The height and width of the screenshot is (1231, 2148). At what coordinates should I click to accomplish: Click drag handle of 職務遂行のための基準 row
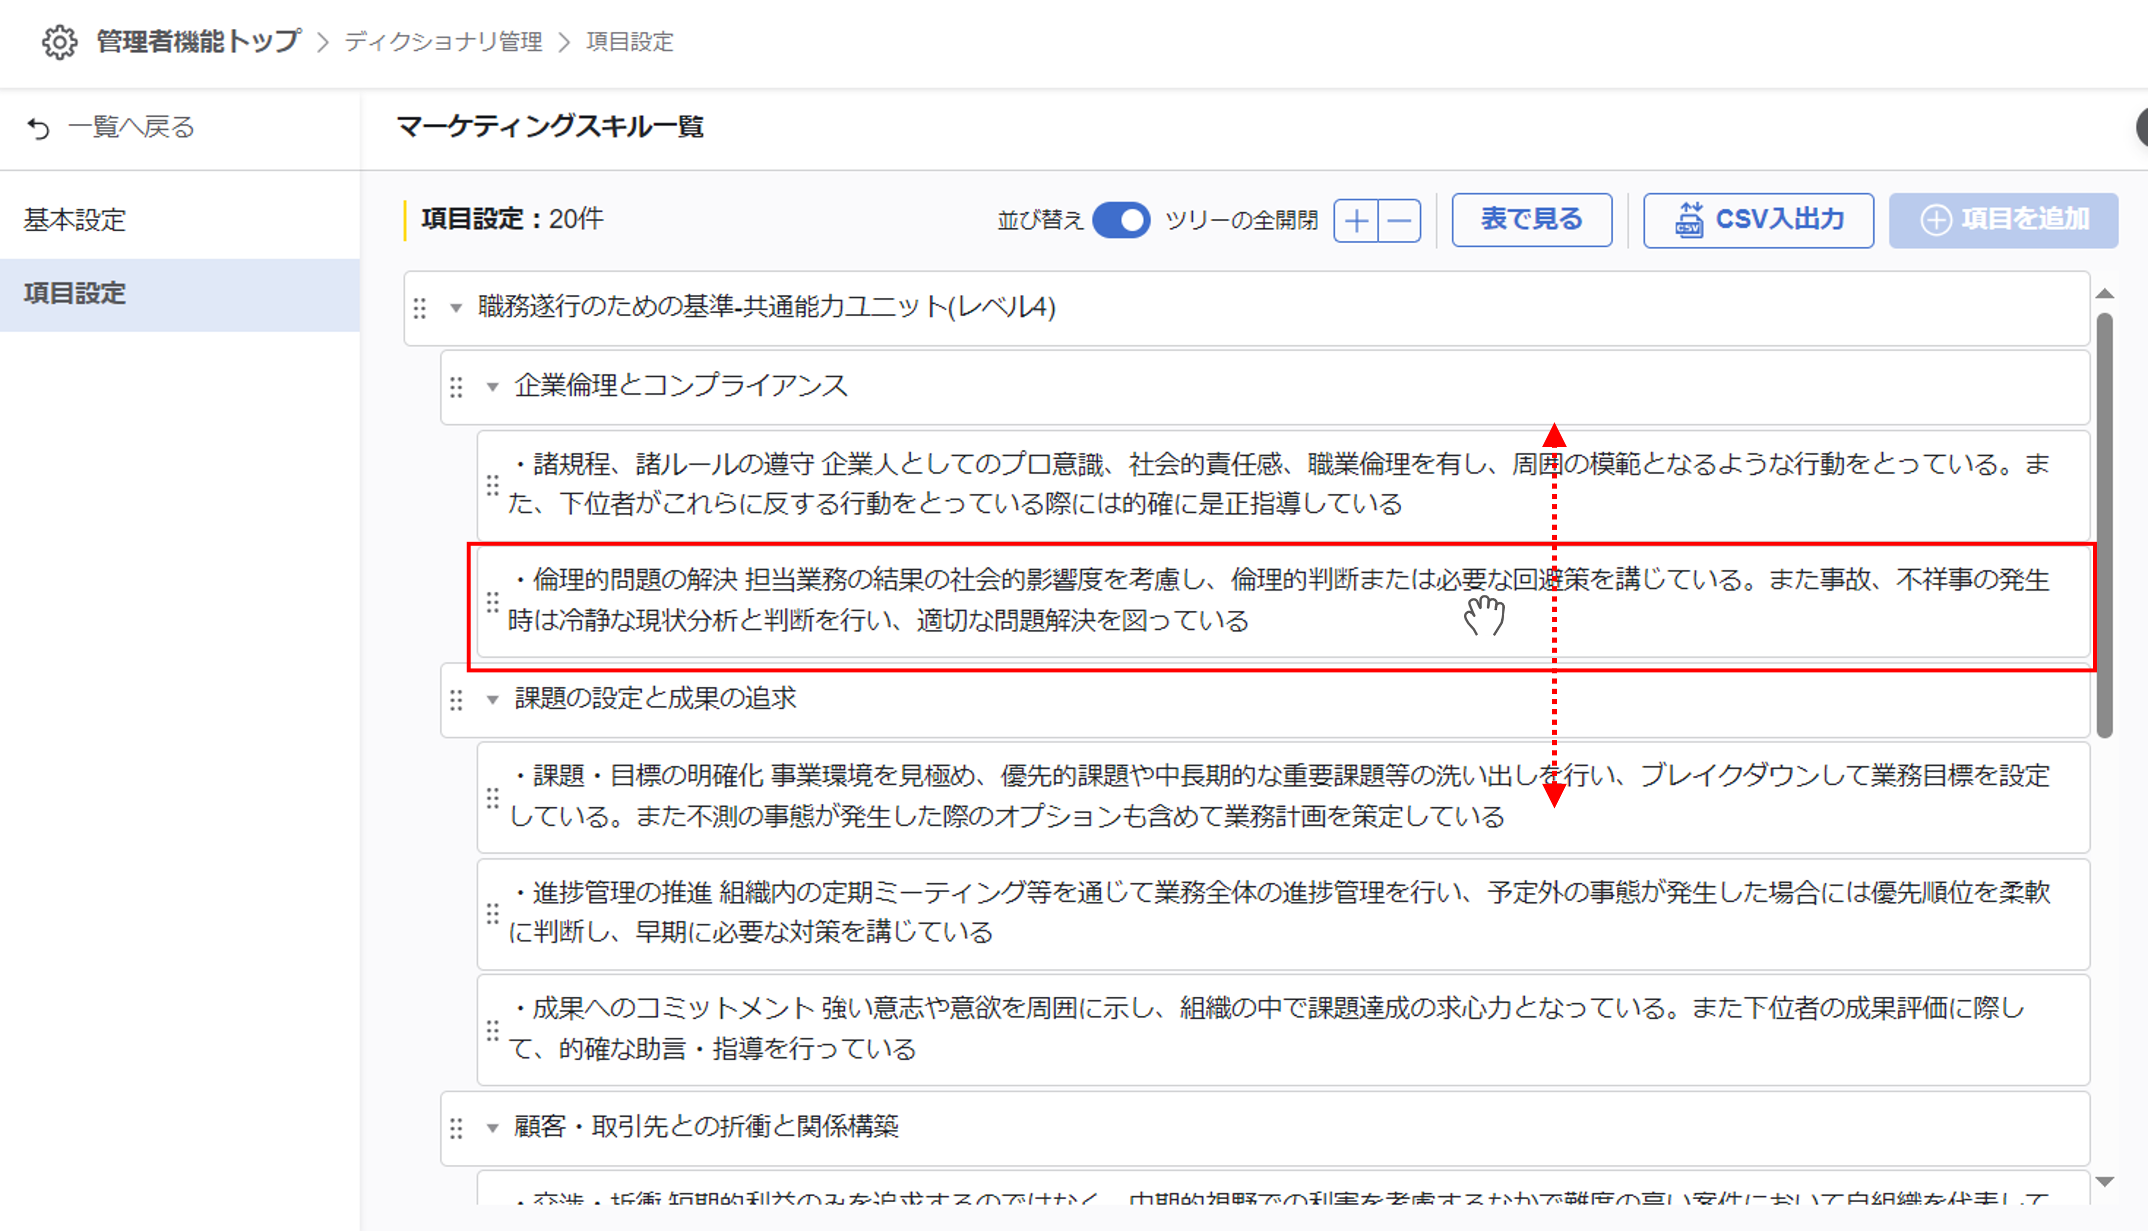(x=420, y=308)
